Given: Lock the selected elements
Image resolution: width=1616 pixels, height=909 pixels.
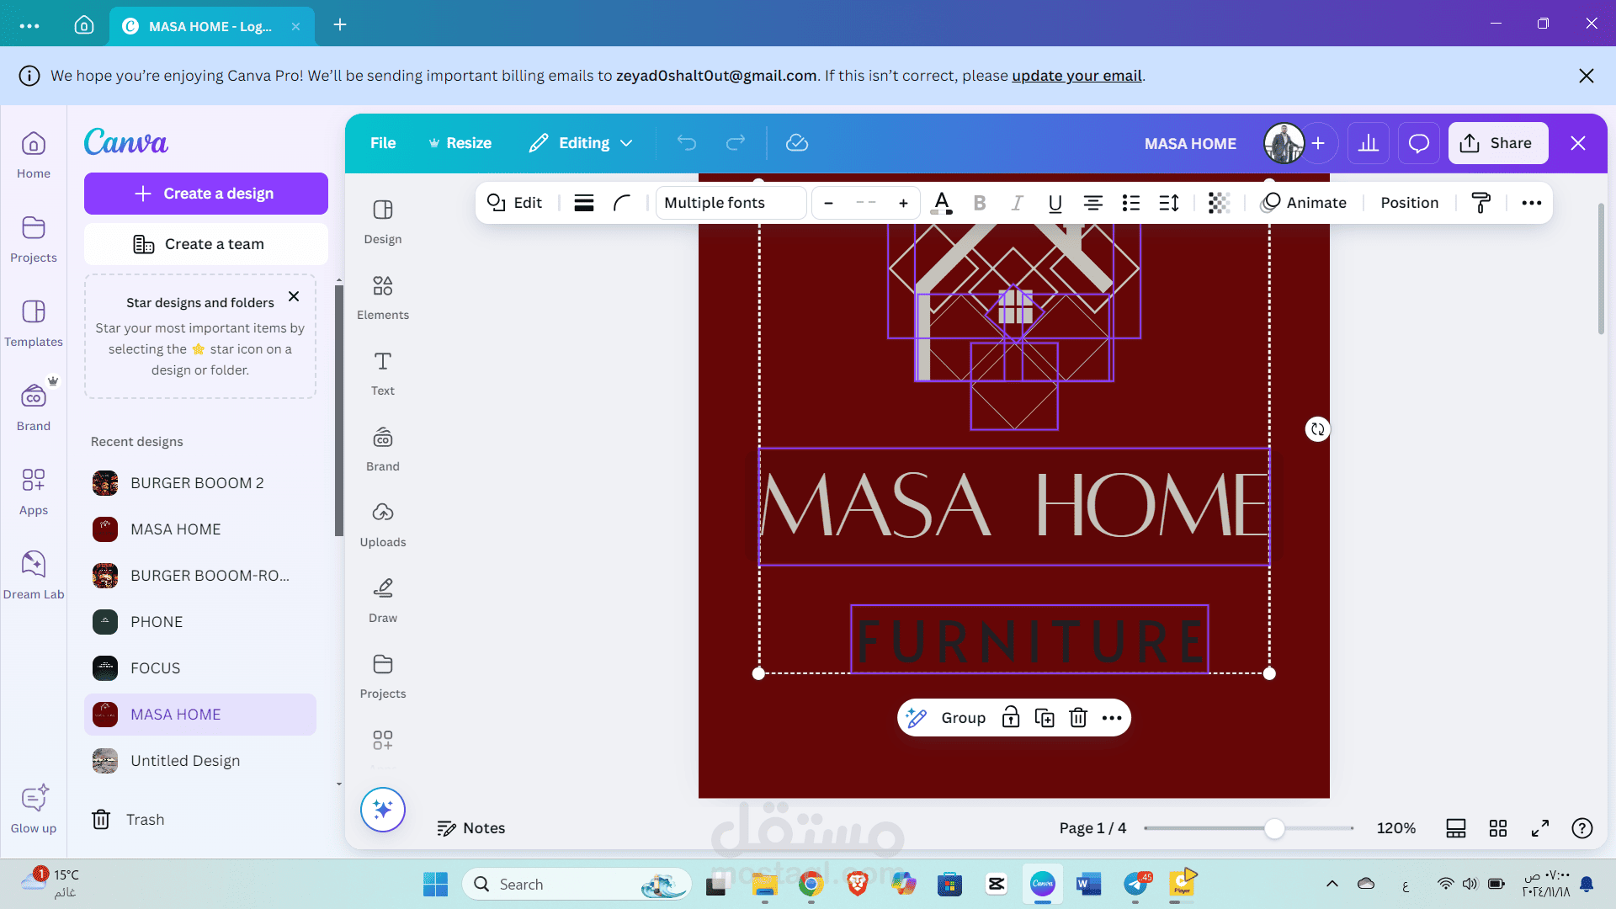Looking at the screenshot, I should point(1011,718).
